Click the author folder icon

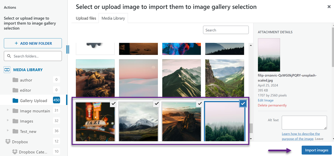pos(15,80)
